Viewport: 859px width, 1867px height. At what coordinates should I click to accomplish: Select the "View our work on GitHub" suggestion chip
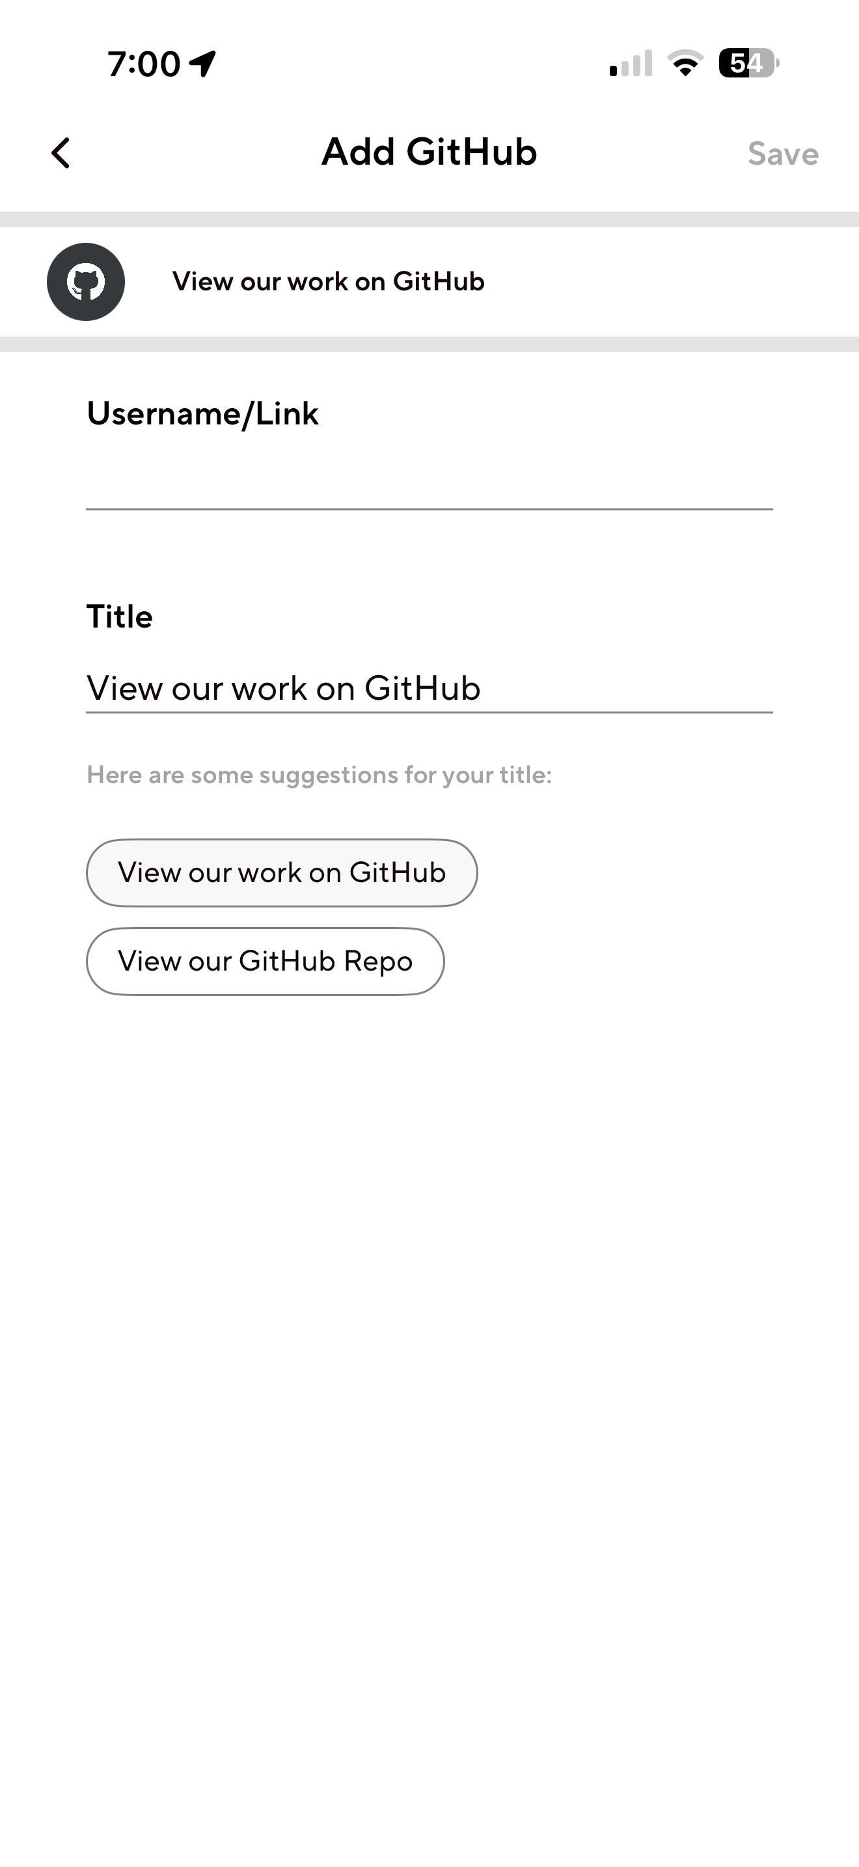click(x=282, y=872)
